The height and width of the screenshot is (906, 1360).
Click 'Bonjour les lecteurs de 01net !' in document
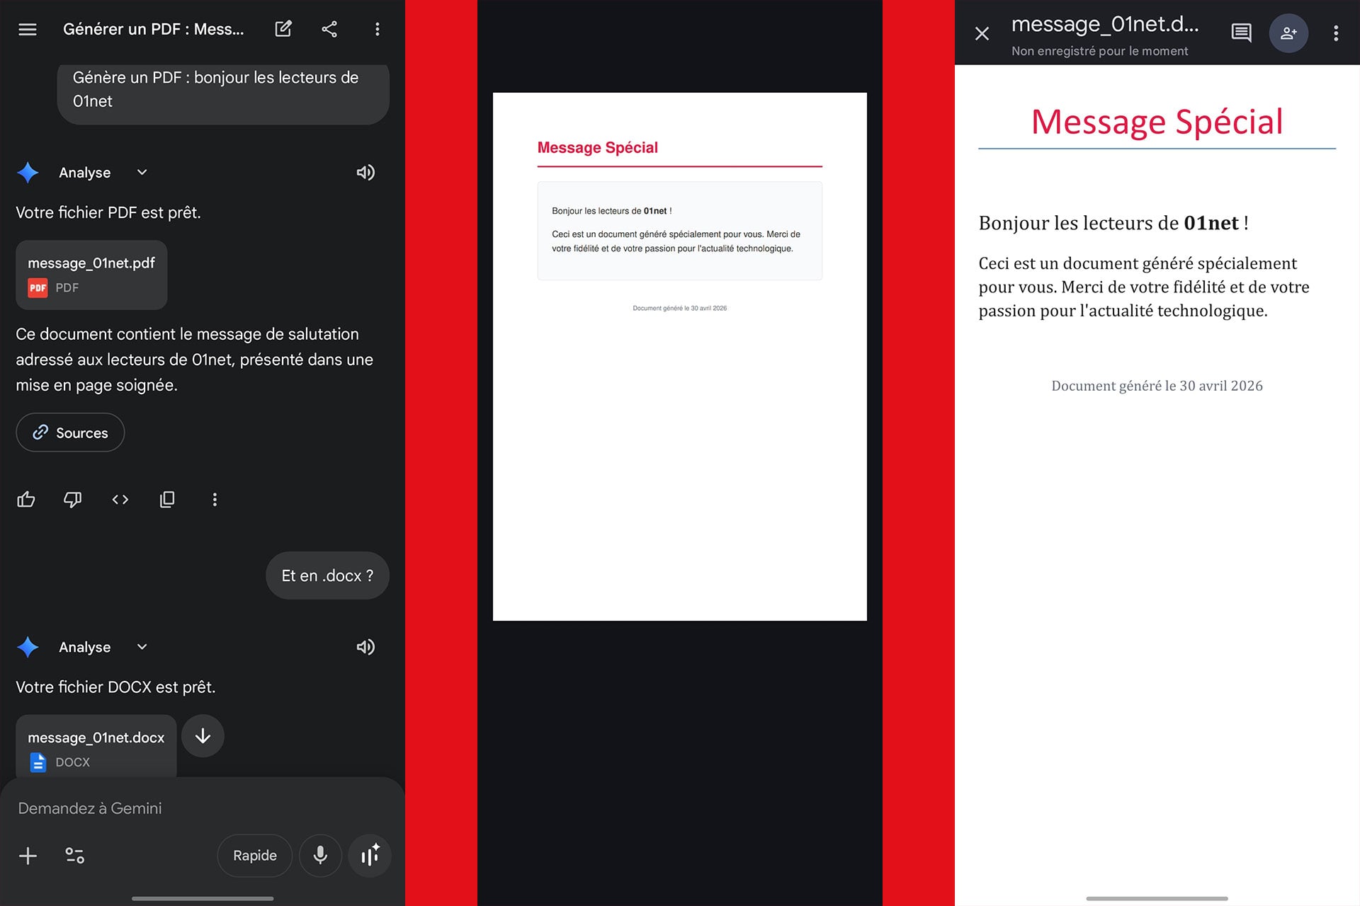coord(1113,223)
